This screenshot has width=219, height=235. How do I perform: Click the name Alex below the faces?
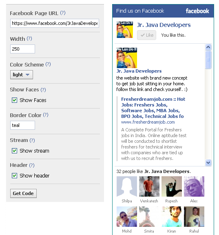pyautogui.click(x=194, y=201)
